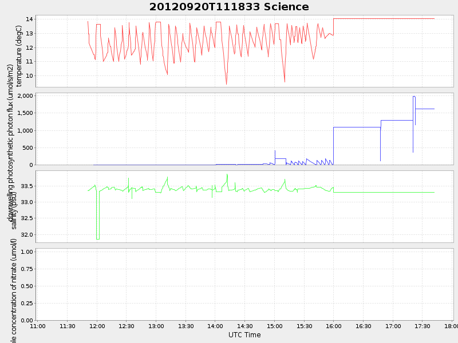
Task: Click the nitrate tick value 1.00
Action: 26,252
